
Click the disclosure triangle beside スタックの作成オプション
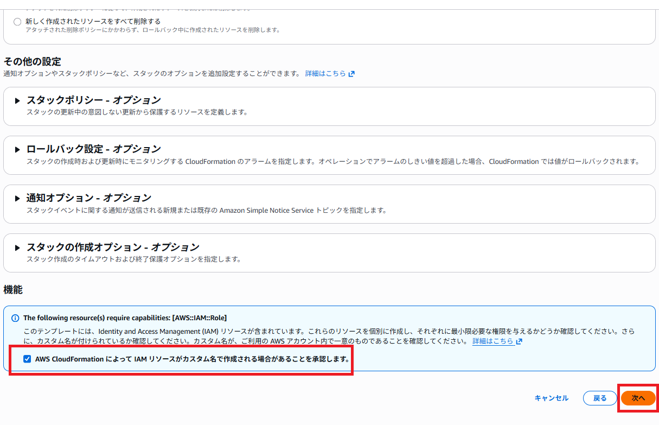click(17, 246)
